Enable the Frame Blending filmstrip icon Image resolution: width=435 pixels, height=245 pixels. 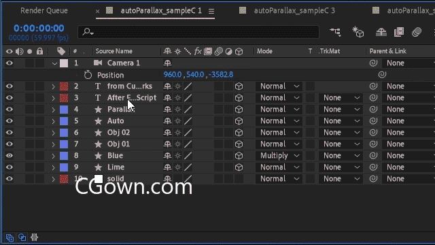[x=399, y=32]
